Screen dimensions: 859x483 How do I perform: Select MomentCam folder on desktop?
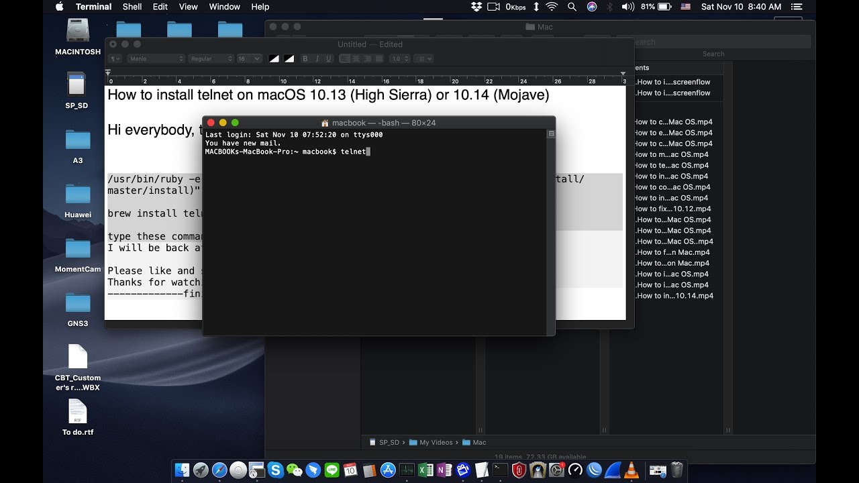pyautogui.click(x=78, y=255)
